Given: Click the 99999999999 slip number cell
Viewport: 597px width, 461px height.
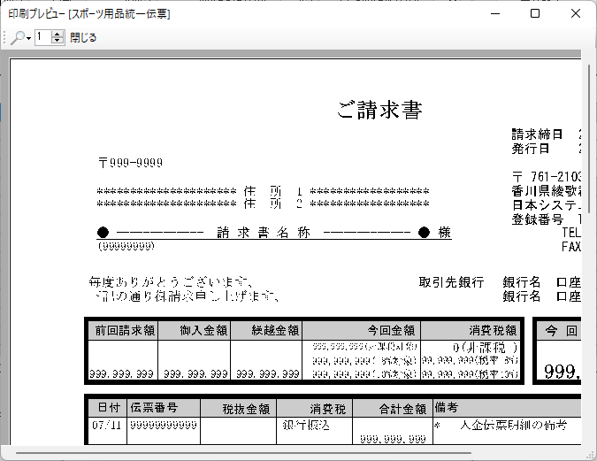Looking at the screenshot, I should [164, 425].
